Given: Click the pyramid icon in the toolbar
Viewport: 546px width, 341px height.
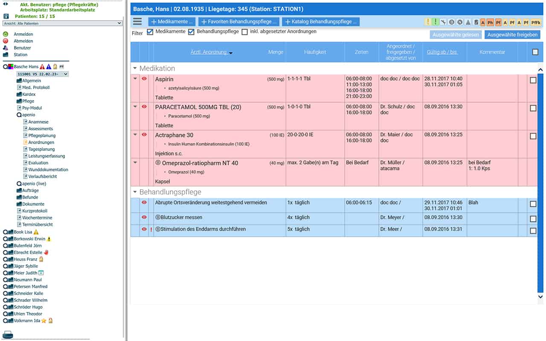Looking at the screenshot, I should 468,22.
